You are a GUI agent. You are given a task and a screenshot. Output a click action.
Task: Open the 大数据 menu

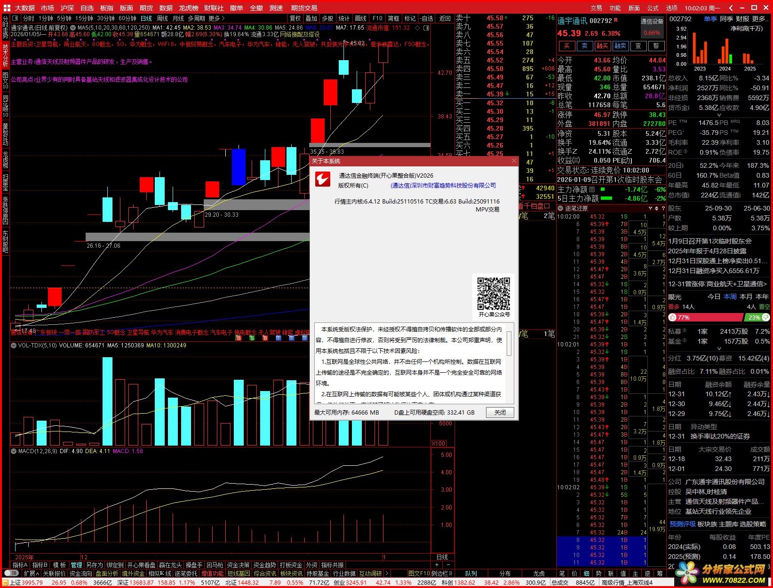click(24, 8)
